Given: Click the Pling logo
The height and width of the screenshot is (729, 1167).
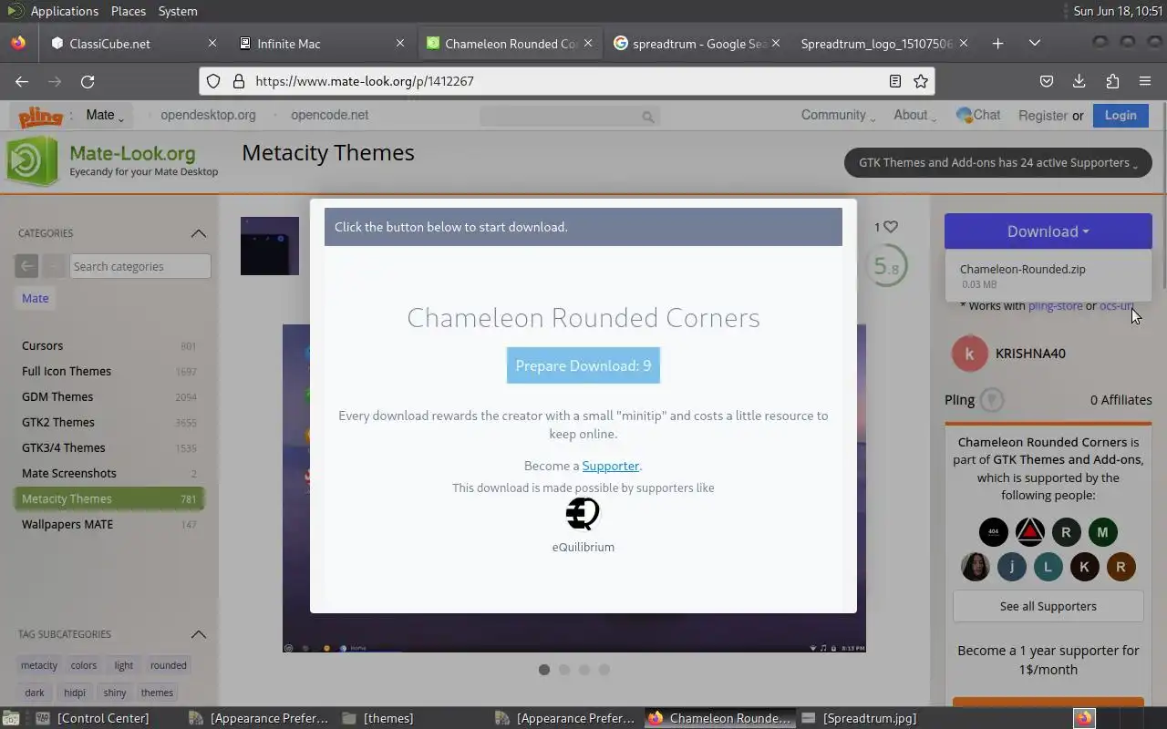Looking at the screenshot, I should (40, 116).
